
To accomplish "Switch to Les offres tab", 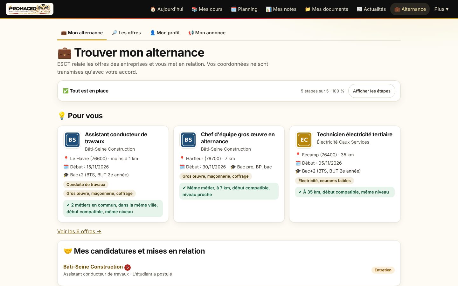I will point(126,33).
